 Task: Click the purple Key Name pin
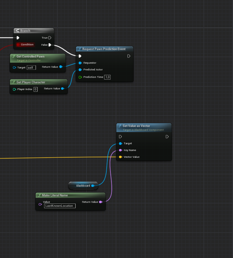(x=120, y=150)
